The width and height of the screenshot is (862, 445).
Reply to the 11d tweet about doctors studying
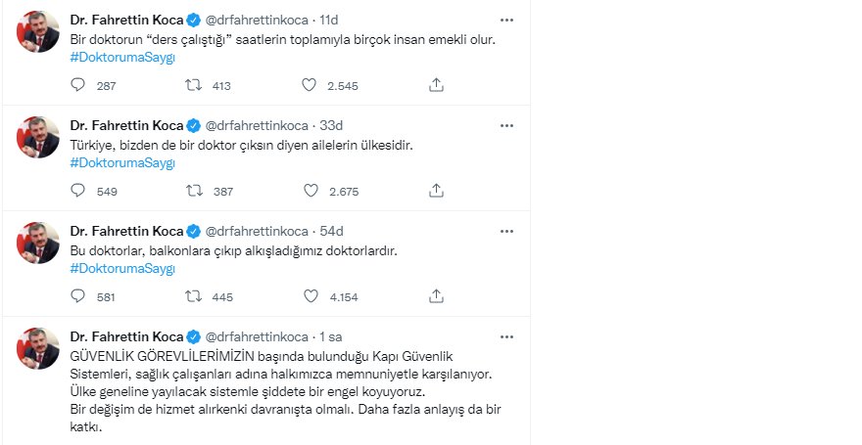point(79,85)
